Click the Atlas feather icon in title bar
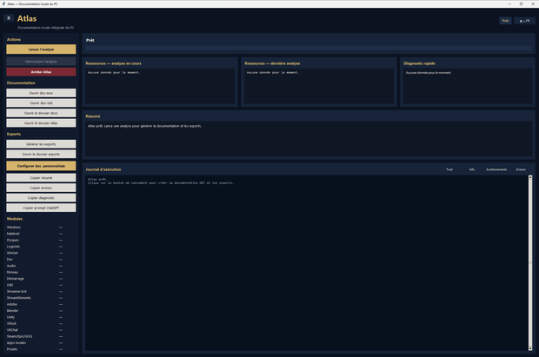This screenshot has height=357, width=539. point(3,3)
